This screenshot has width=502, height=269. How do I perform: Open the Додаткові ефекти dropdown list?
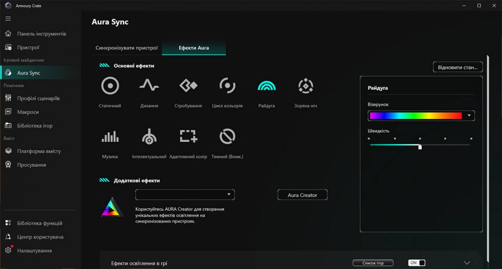(185, 195)
